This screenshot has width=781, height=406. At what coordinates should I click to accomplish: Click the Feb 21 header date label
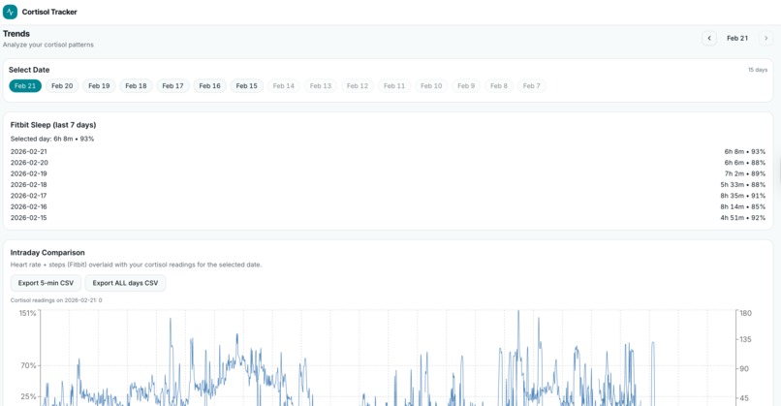pyautogui.click(x=737, y=38)
